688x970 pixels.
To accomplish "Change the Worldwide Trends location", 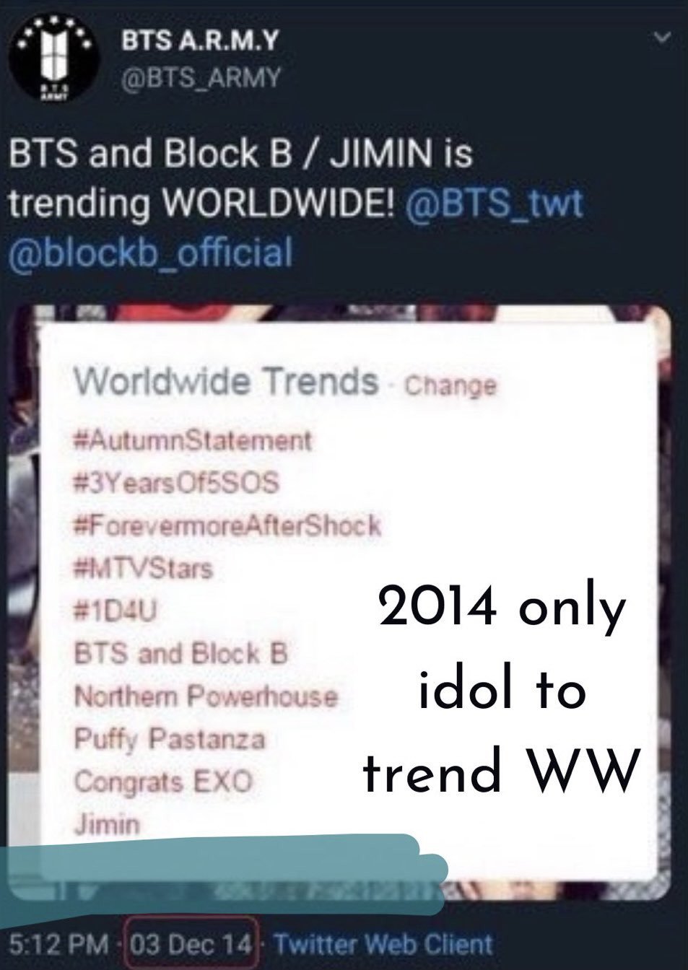I will [450, 385].
